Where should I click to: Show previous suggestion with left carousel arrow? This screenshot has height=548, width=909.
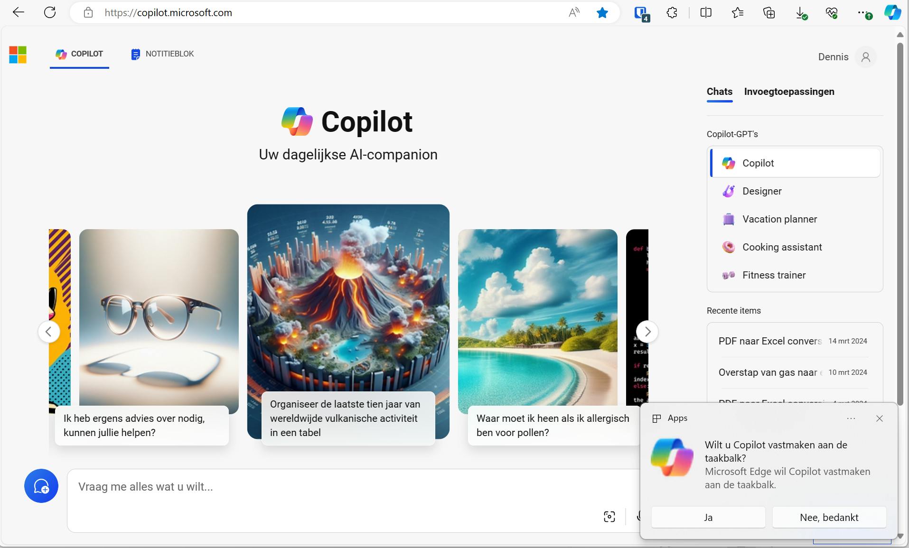click(49, 332)
